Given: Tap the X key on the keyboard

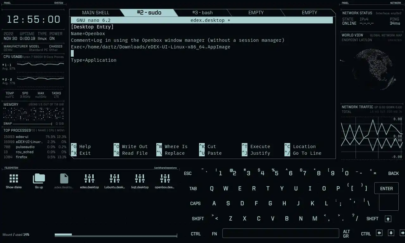Looking at the screenshot, I should [245, 219].
